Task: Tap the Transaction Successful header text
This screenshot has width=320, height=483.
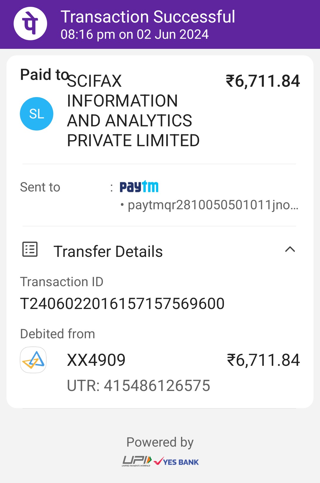Action: (148, 17)
